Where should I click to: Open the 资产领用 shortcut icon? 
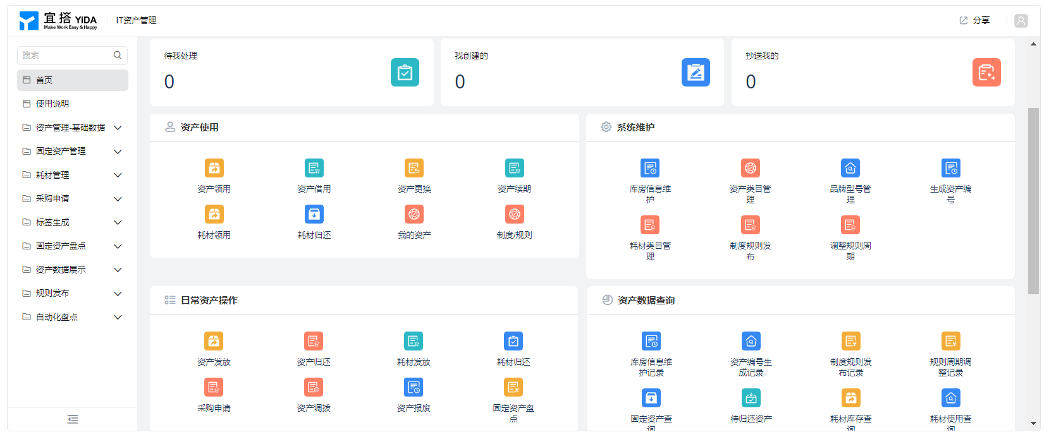coord(214,168)
